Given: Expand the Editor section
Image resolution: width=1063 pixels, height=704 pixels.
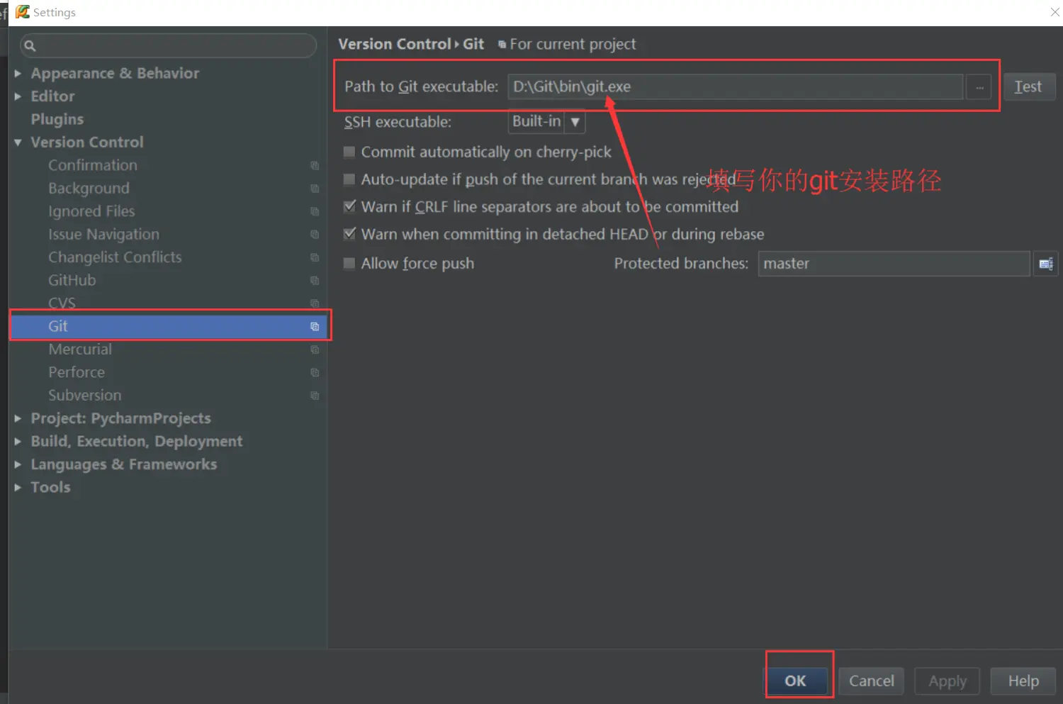Looking at the screenshot, I should coord(18,96).
